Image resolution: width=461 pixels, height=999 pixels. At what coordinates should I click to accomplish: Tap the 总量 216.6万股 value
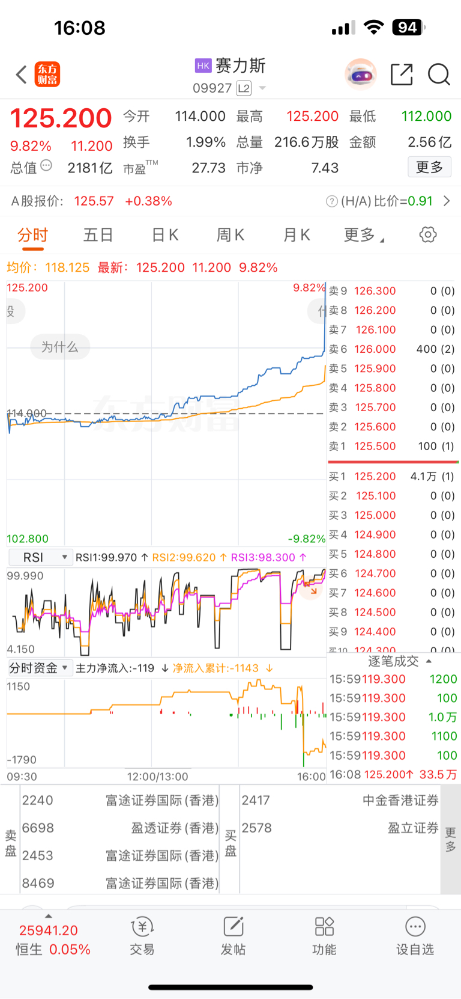click(307, 142)
